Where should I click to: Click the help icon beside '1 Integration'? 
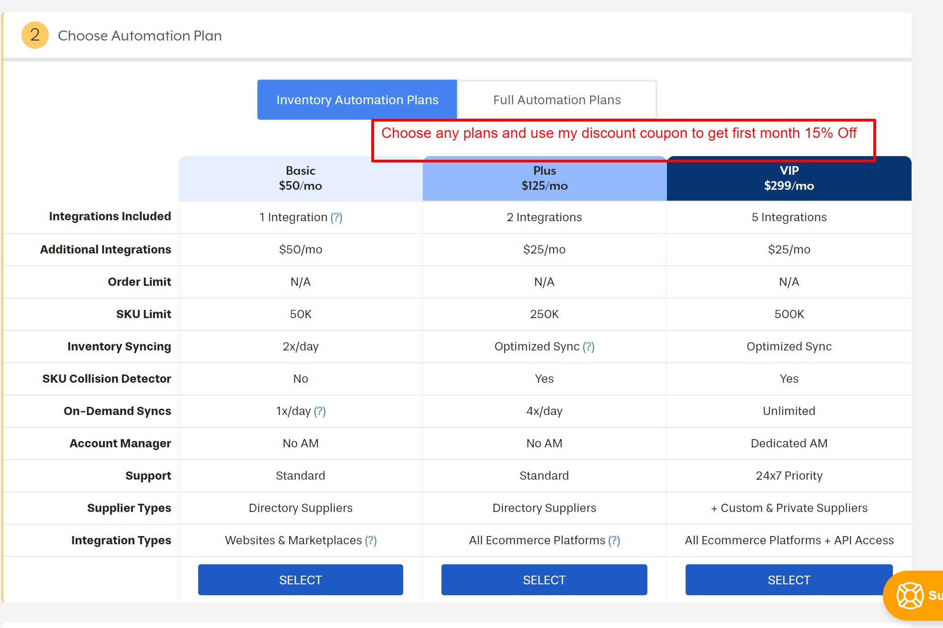pyautogui.click(x=337, y=217)
